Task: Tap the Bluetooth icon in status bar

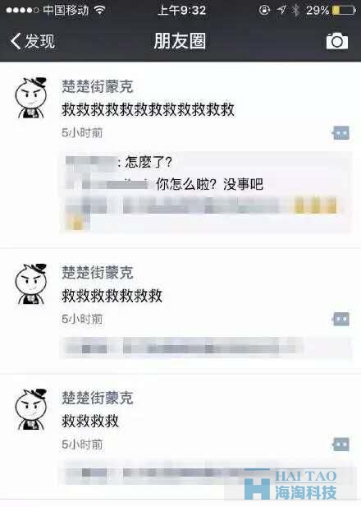Action: click(x=295, y=11)
